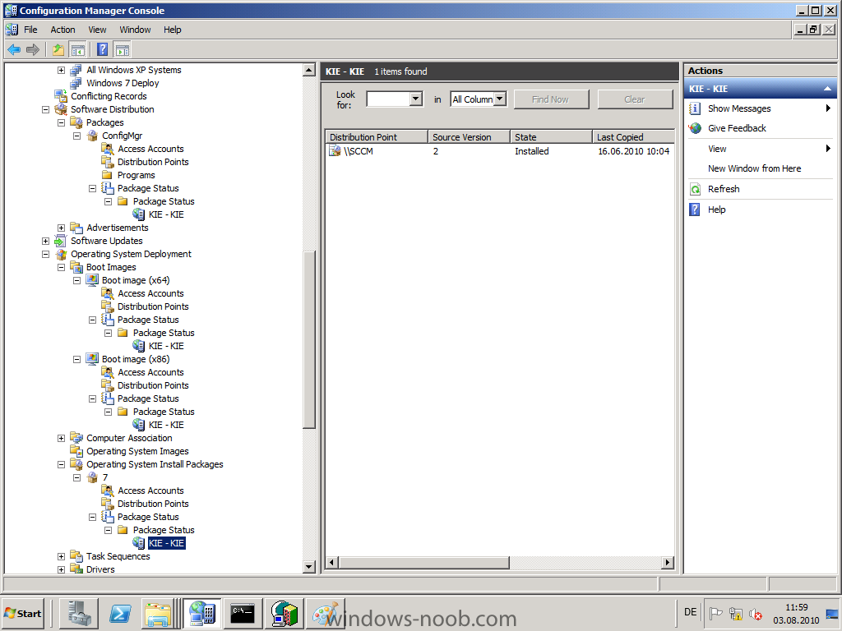
Task: Open the View menu in menu bar
Action: 97,30
